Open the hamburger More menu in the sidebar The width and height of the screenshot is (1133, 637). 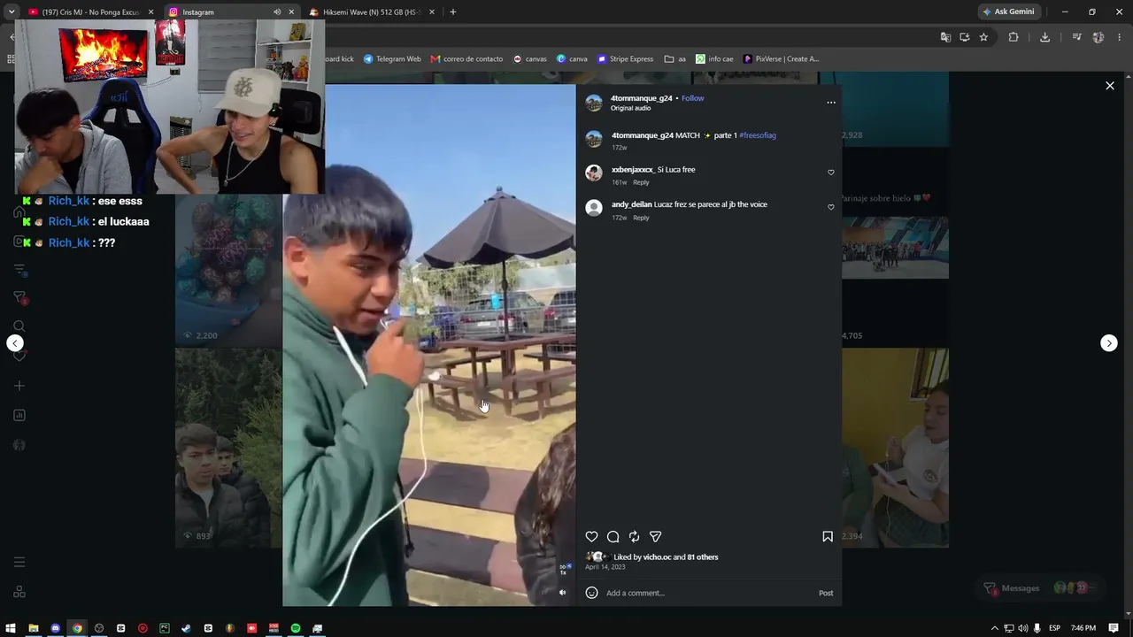pyautogui.click(x=19, y=562)
